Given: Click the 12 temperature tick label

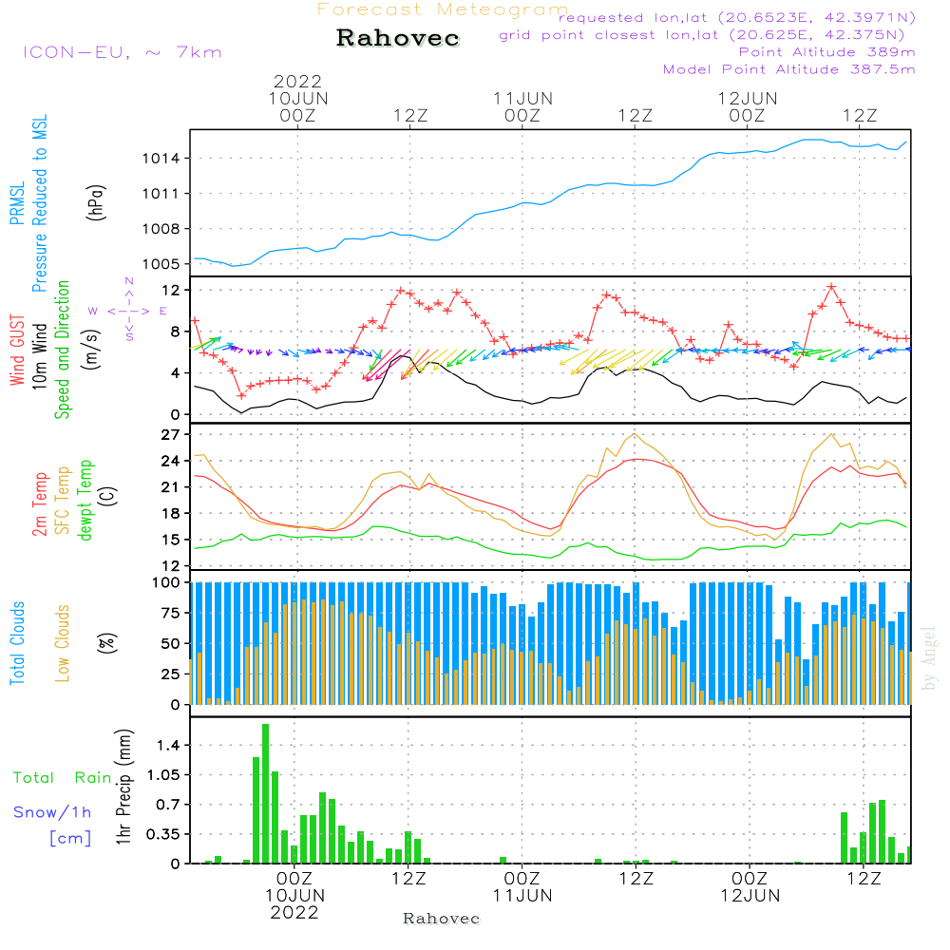Looking at the screenshot, I should (170, 566).
